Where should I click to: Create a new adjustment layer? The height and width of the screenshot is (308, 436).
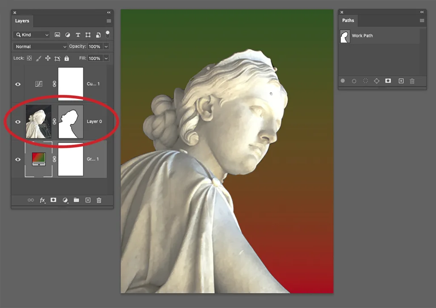65,200
